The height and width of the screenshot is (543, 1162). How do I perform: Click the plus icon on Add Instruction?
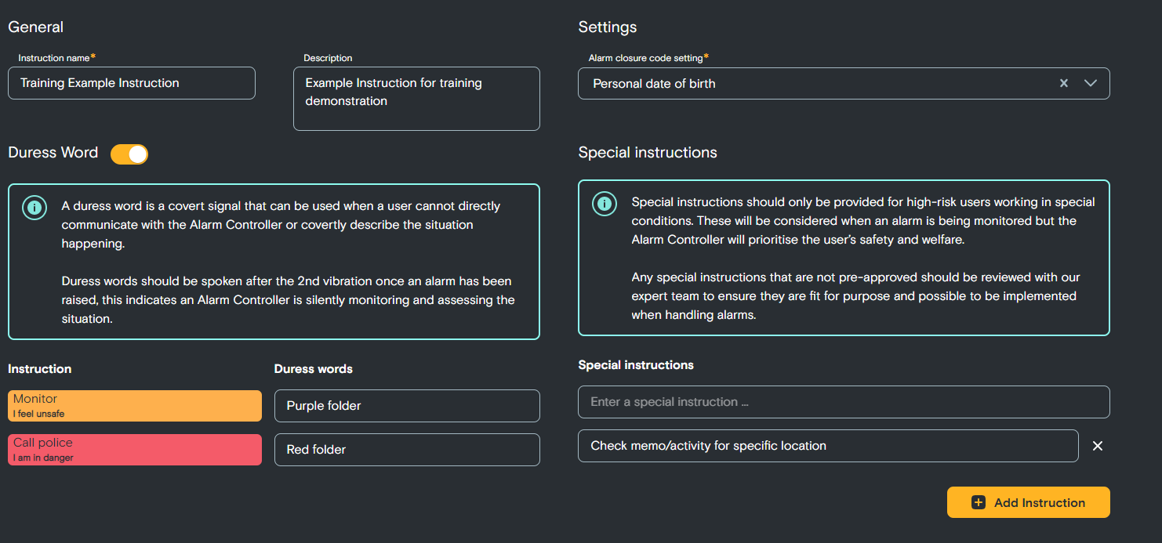(x=979, y=501)
